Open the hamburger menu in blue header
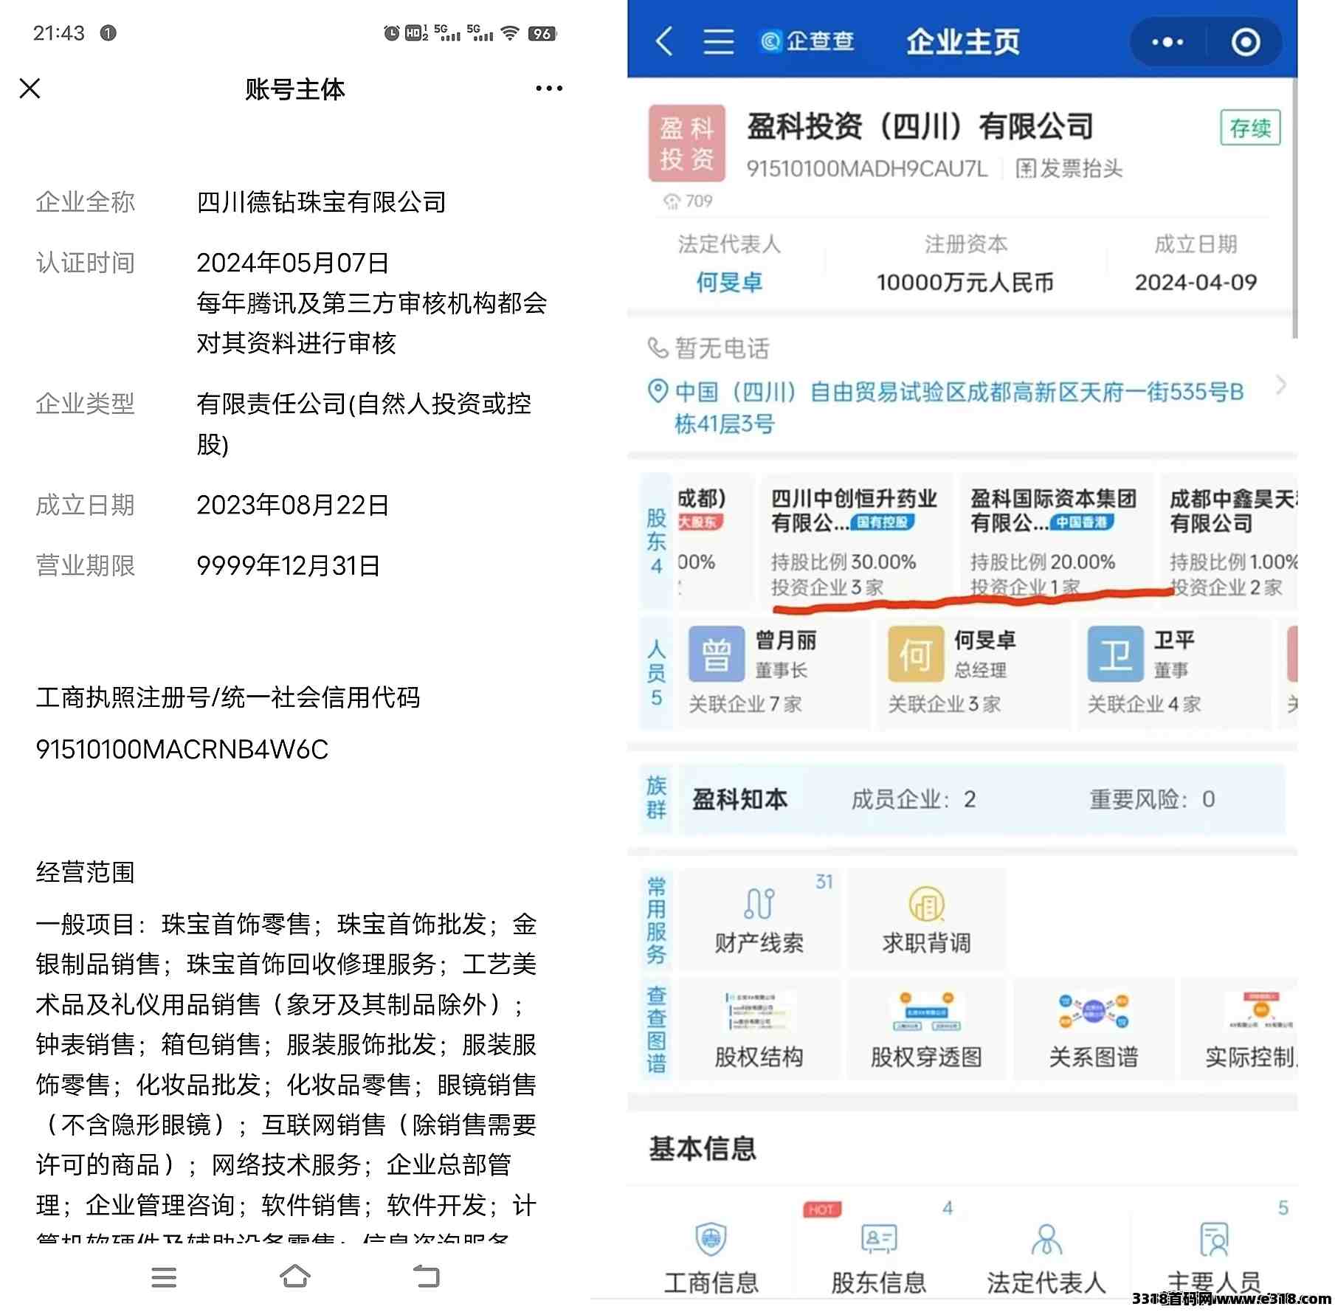Viewport: 1335px width, 1312px height. click(x=718, y=41)
